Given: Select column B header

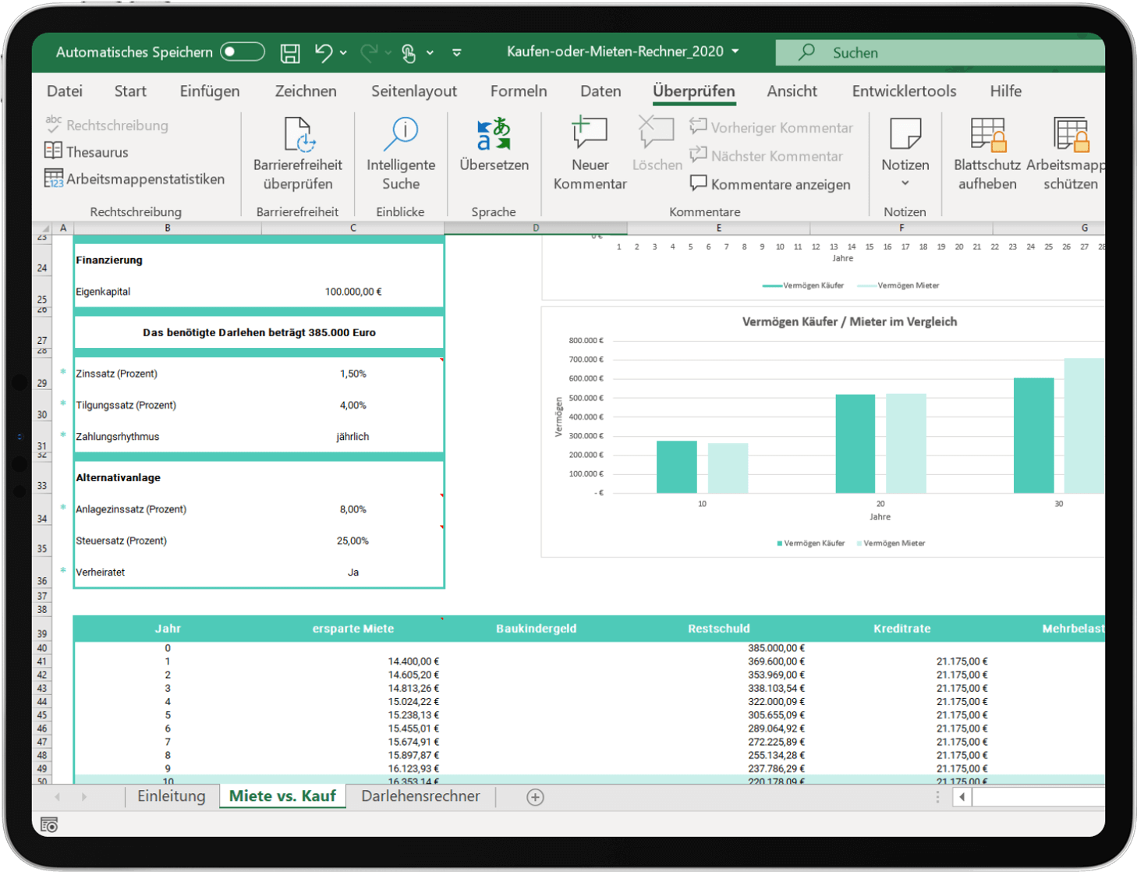Looking at the screenshot, I should click(x=168, y=228).
